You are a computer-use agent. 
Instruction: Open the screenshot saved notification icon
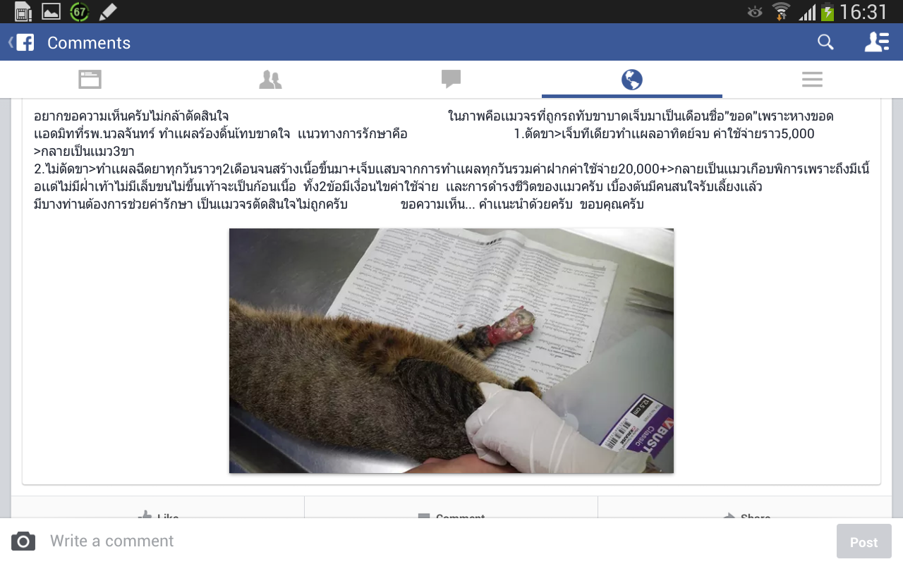click(x=51, y=11)
